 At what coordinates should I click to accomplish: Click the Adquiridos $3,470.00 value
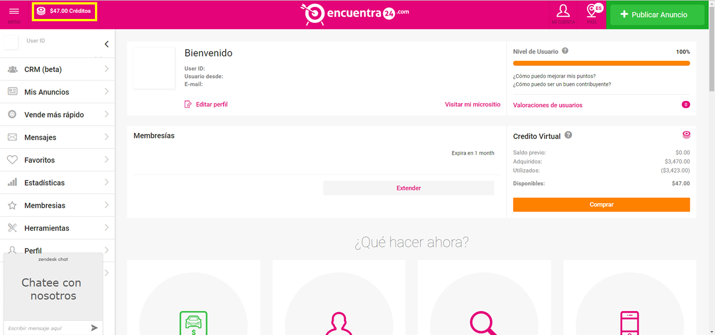[x=678, y=161]
